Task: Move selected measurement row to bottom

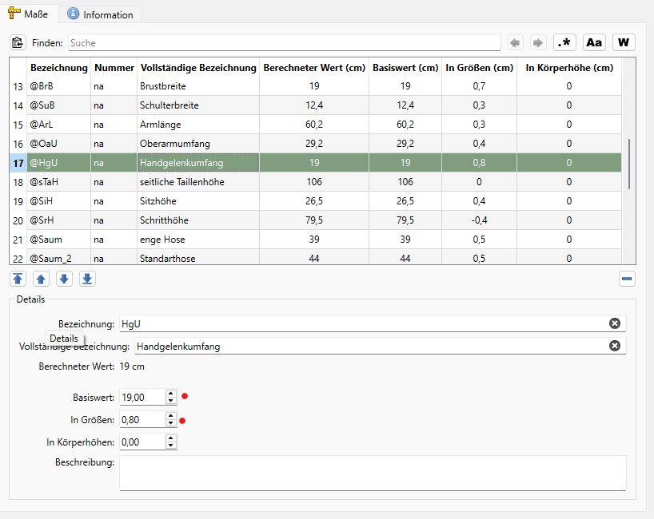Action: (87, 279)
